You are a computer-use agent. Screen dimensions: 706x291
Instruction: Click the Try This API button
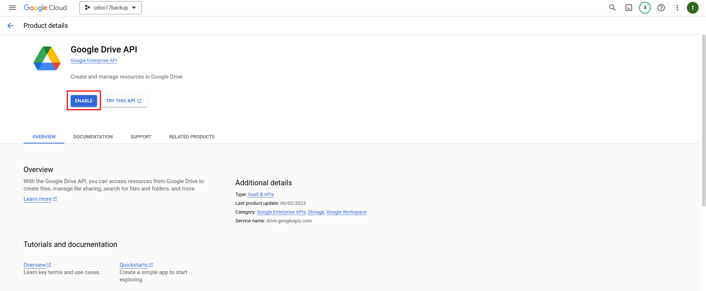pos(124,101)
